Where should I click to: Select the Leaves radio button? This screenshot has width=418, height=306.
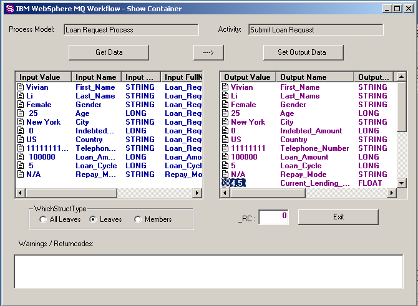[93, 219]
